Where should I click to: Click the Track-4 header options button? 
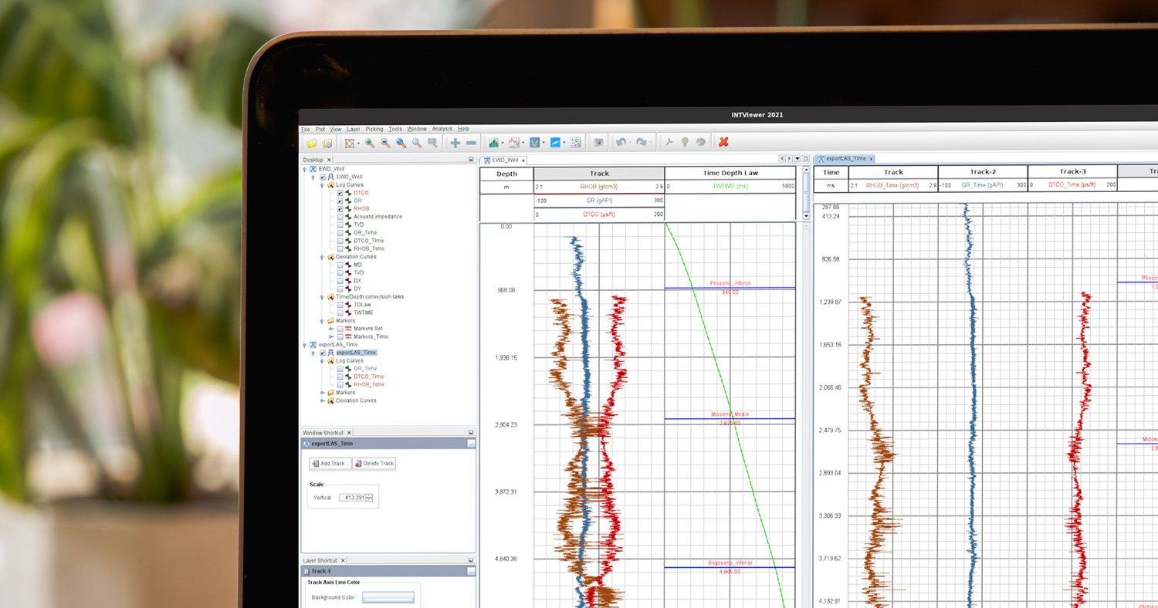coord(471,571)
